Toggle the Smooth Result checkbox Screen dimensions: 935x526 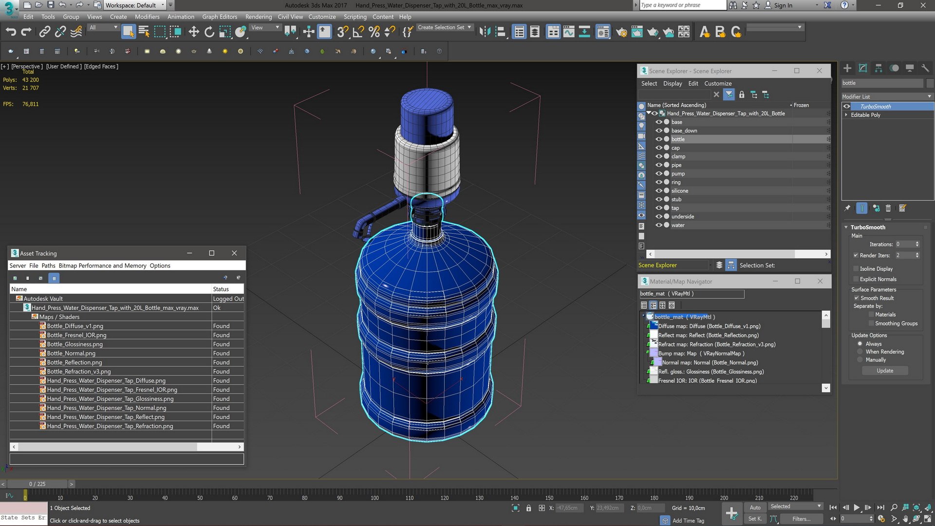856,298
